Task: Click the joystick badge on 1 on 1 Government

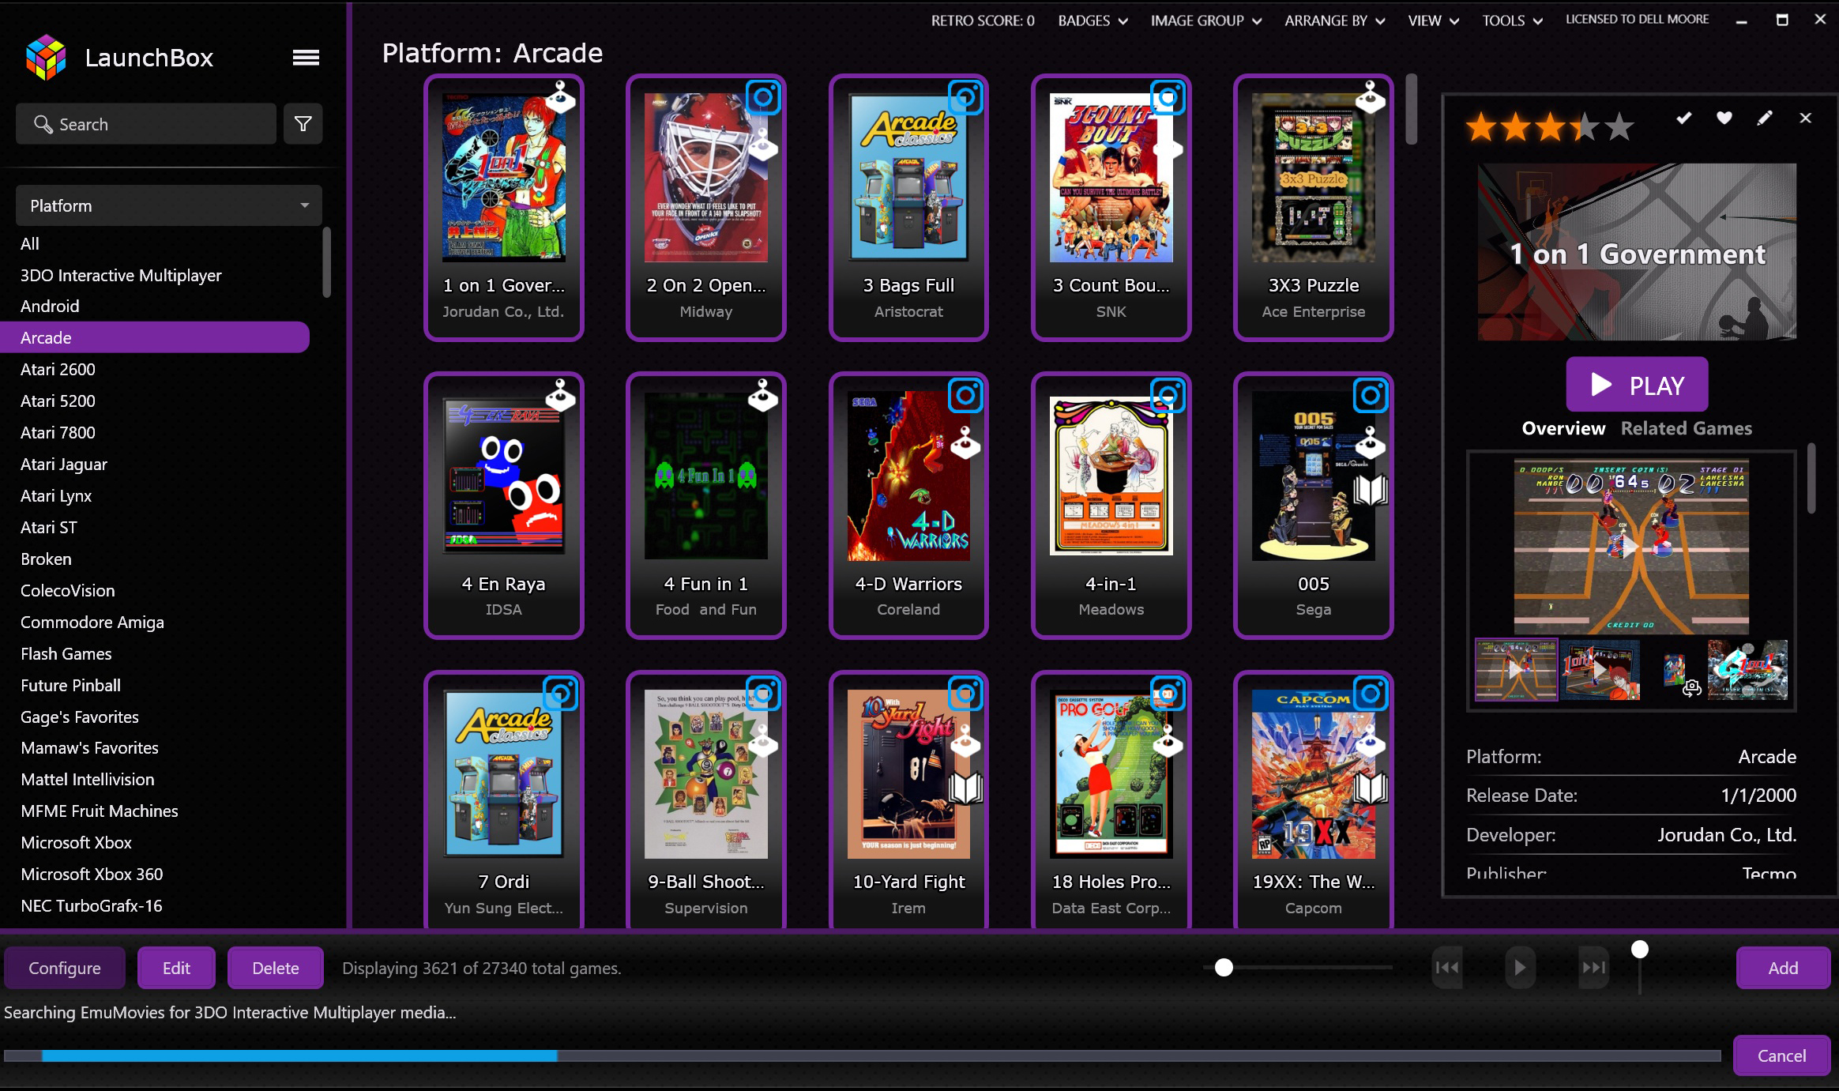Action: click(560, 98)
